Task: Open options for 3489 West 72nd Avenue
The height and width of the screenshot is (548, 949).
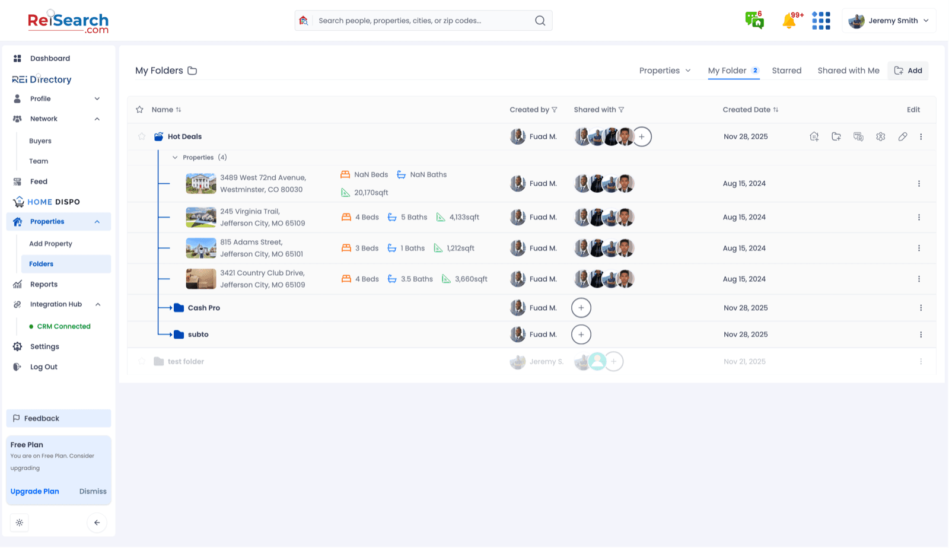Action: (x=919, y=184)
